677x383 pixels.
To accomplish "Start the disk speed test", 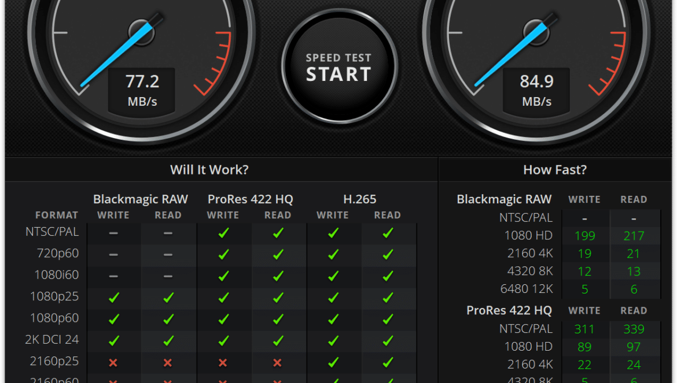I will pyautogui.click(x=339, y=67).
